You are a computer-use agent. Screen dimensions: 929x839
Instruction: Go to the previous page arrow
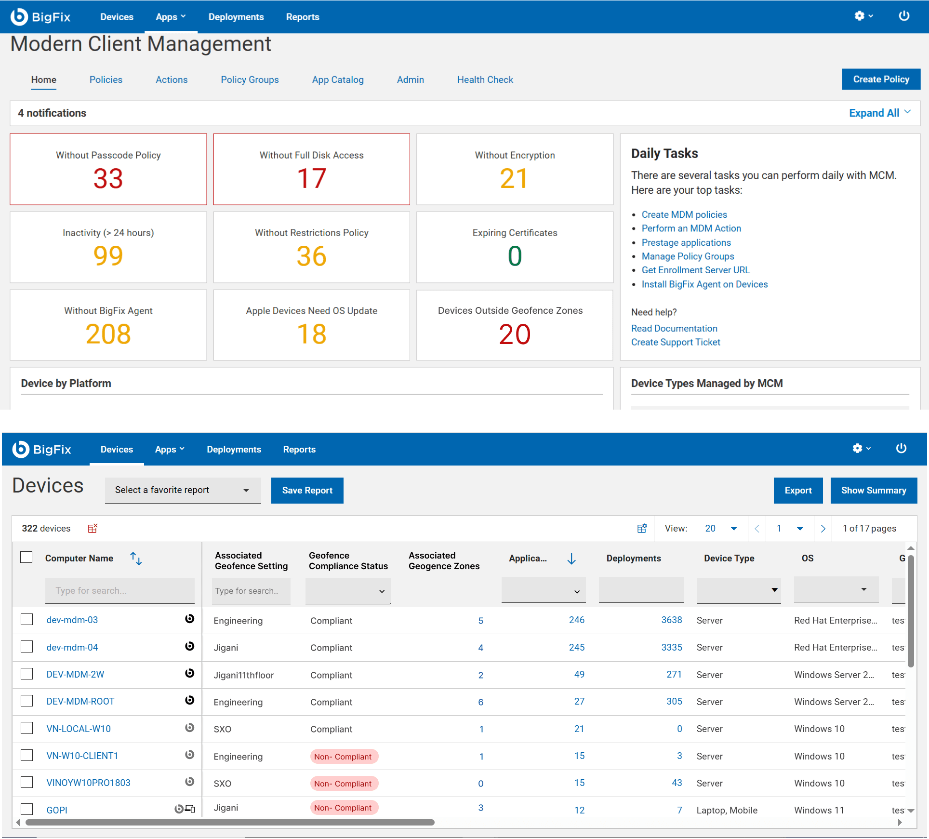point(757,529)
